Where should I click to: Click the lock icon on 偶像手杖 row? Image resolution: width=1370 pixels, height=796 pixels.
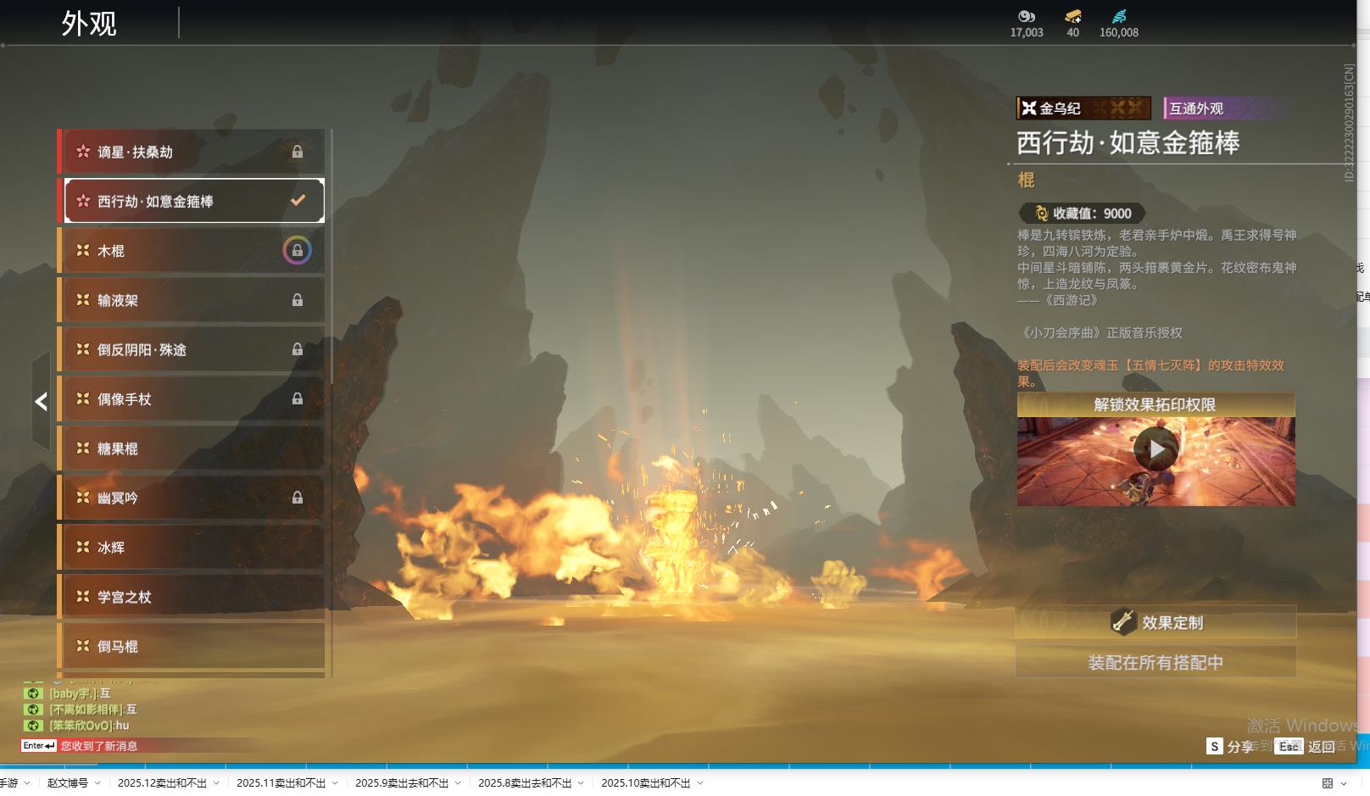pos(298,398)
